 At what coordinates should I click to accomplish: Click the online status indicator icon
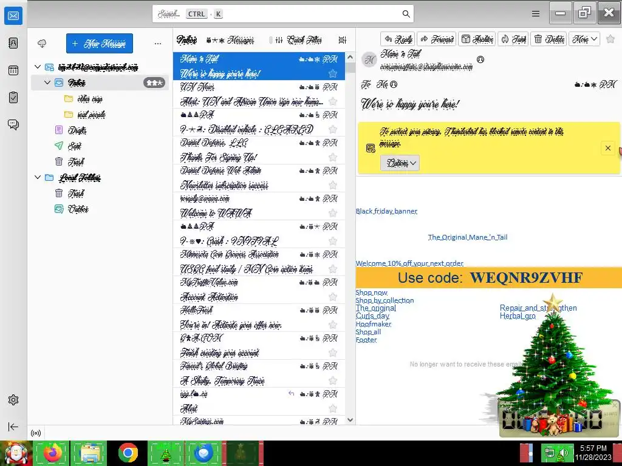36,433
